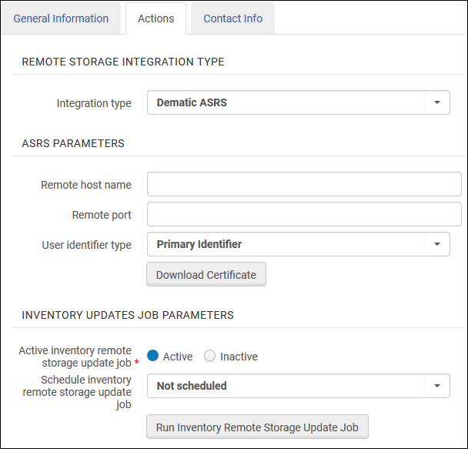Click the Remote host name label
The height and width of the screenshot is (449, 468).
85,185
